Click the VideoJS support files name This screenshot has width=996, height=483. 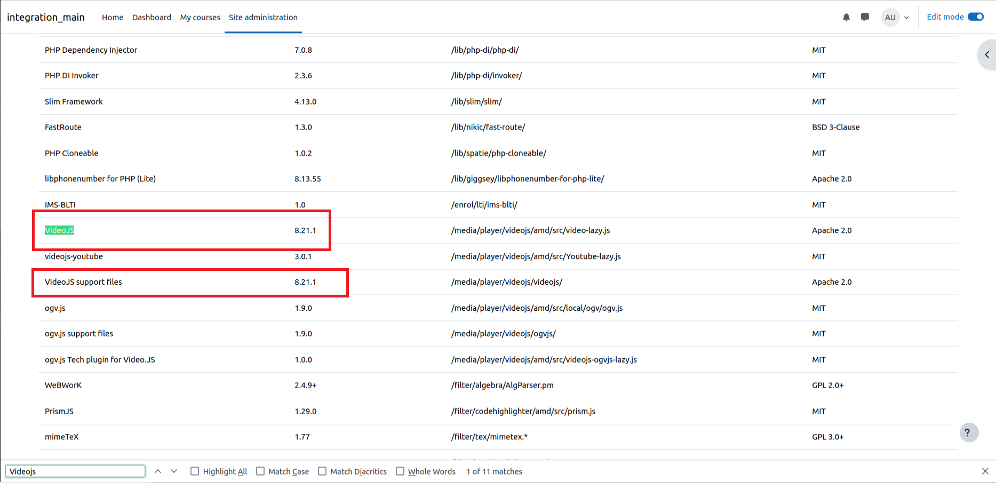pyautogui.click(x=83, y=282)
